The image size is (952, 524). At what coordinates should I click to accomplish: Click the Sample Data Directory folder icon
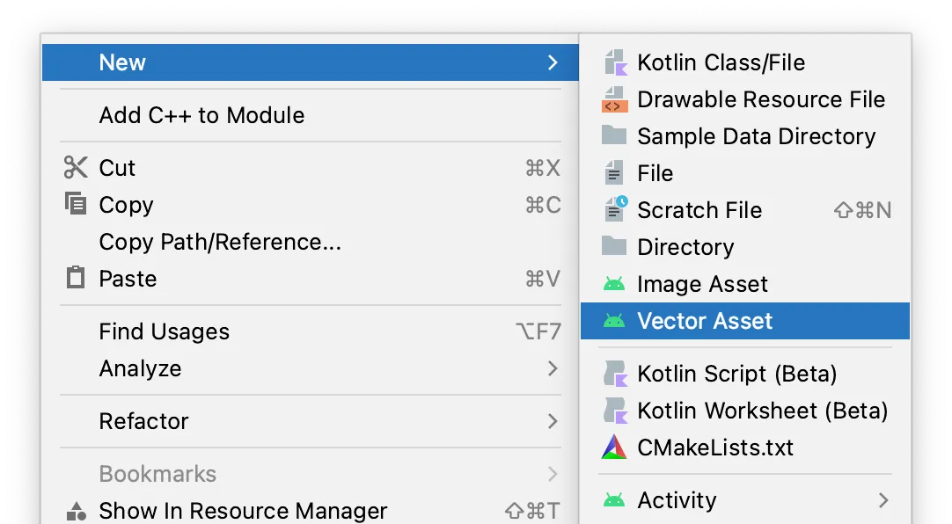pyautogui.click(x=614, y=136)
